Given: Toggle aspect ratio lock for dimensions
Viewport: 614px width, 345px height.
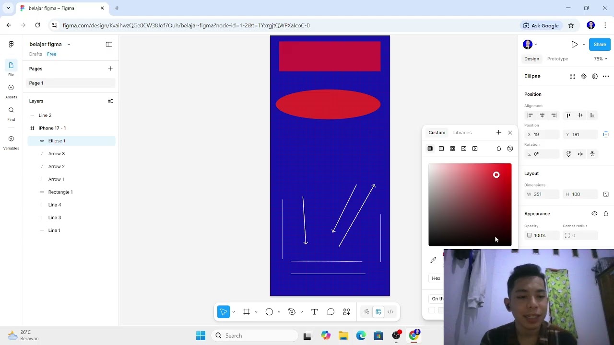Looking at the screenshot, I should coord(606,194).
